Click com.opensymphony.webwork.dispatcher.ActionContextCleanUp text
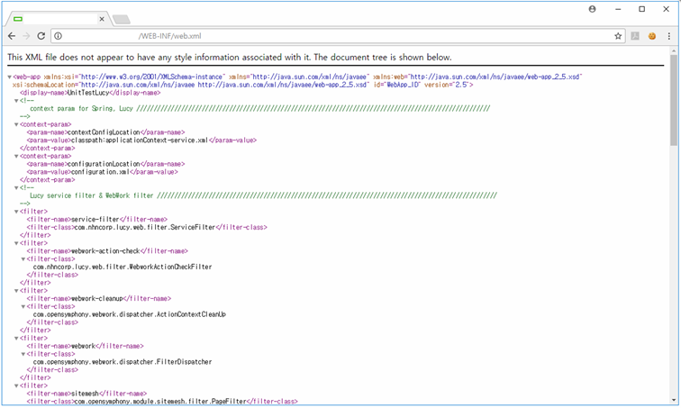681x408 pixels. coord(130,314)
